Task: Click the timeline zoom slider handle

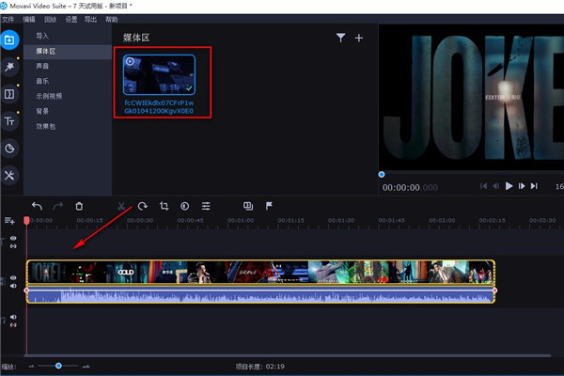Action: [x=59, y=365]
